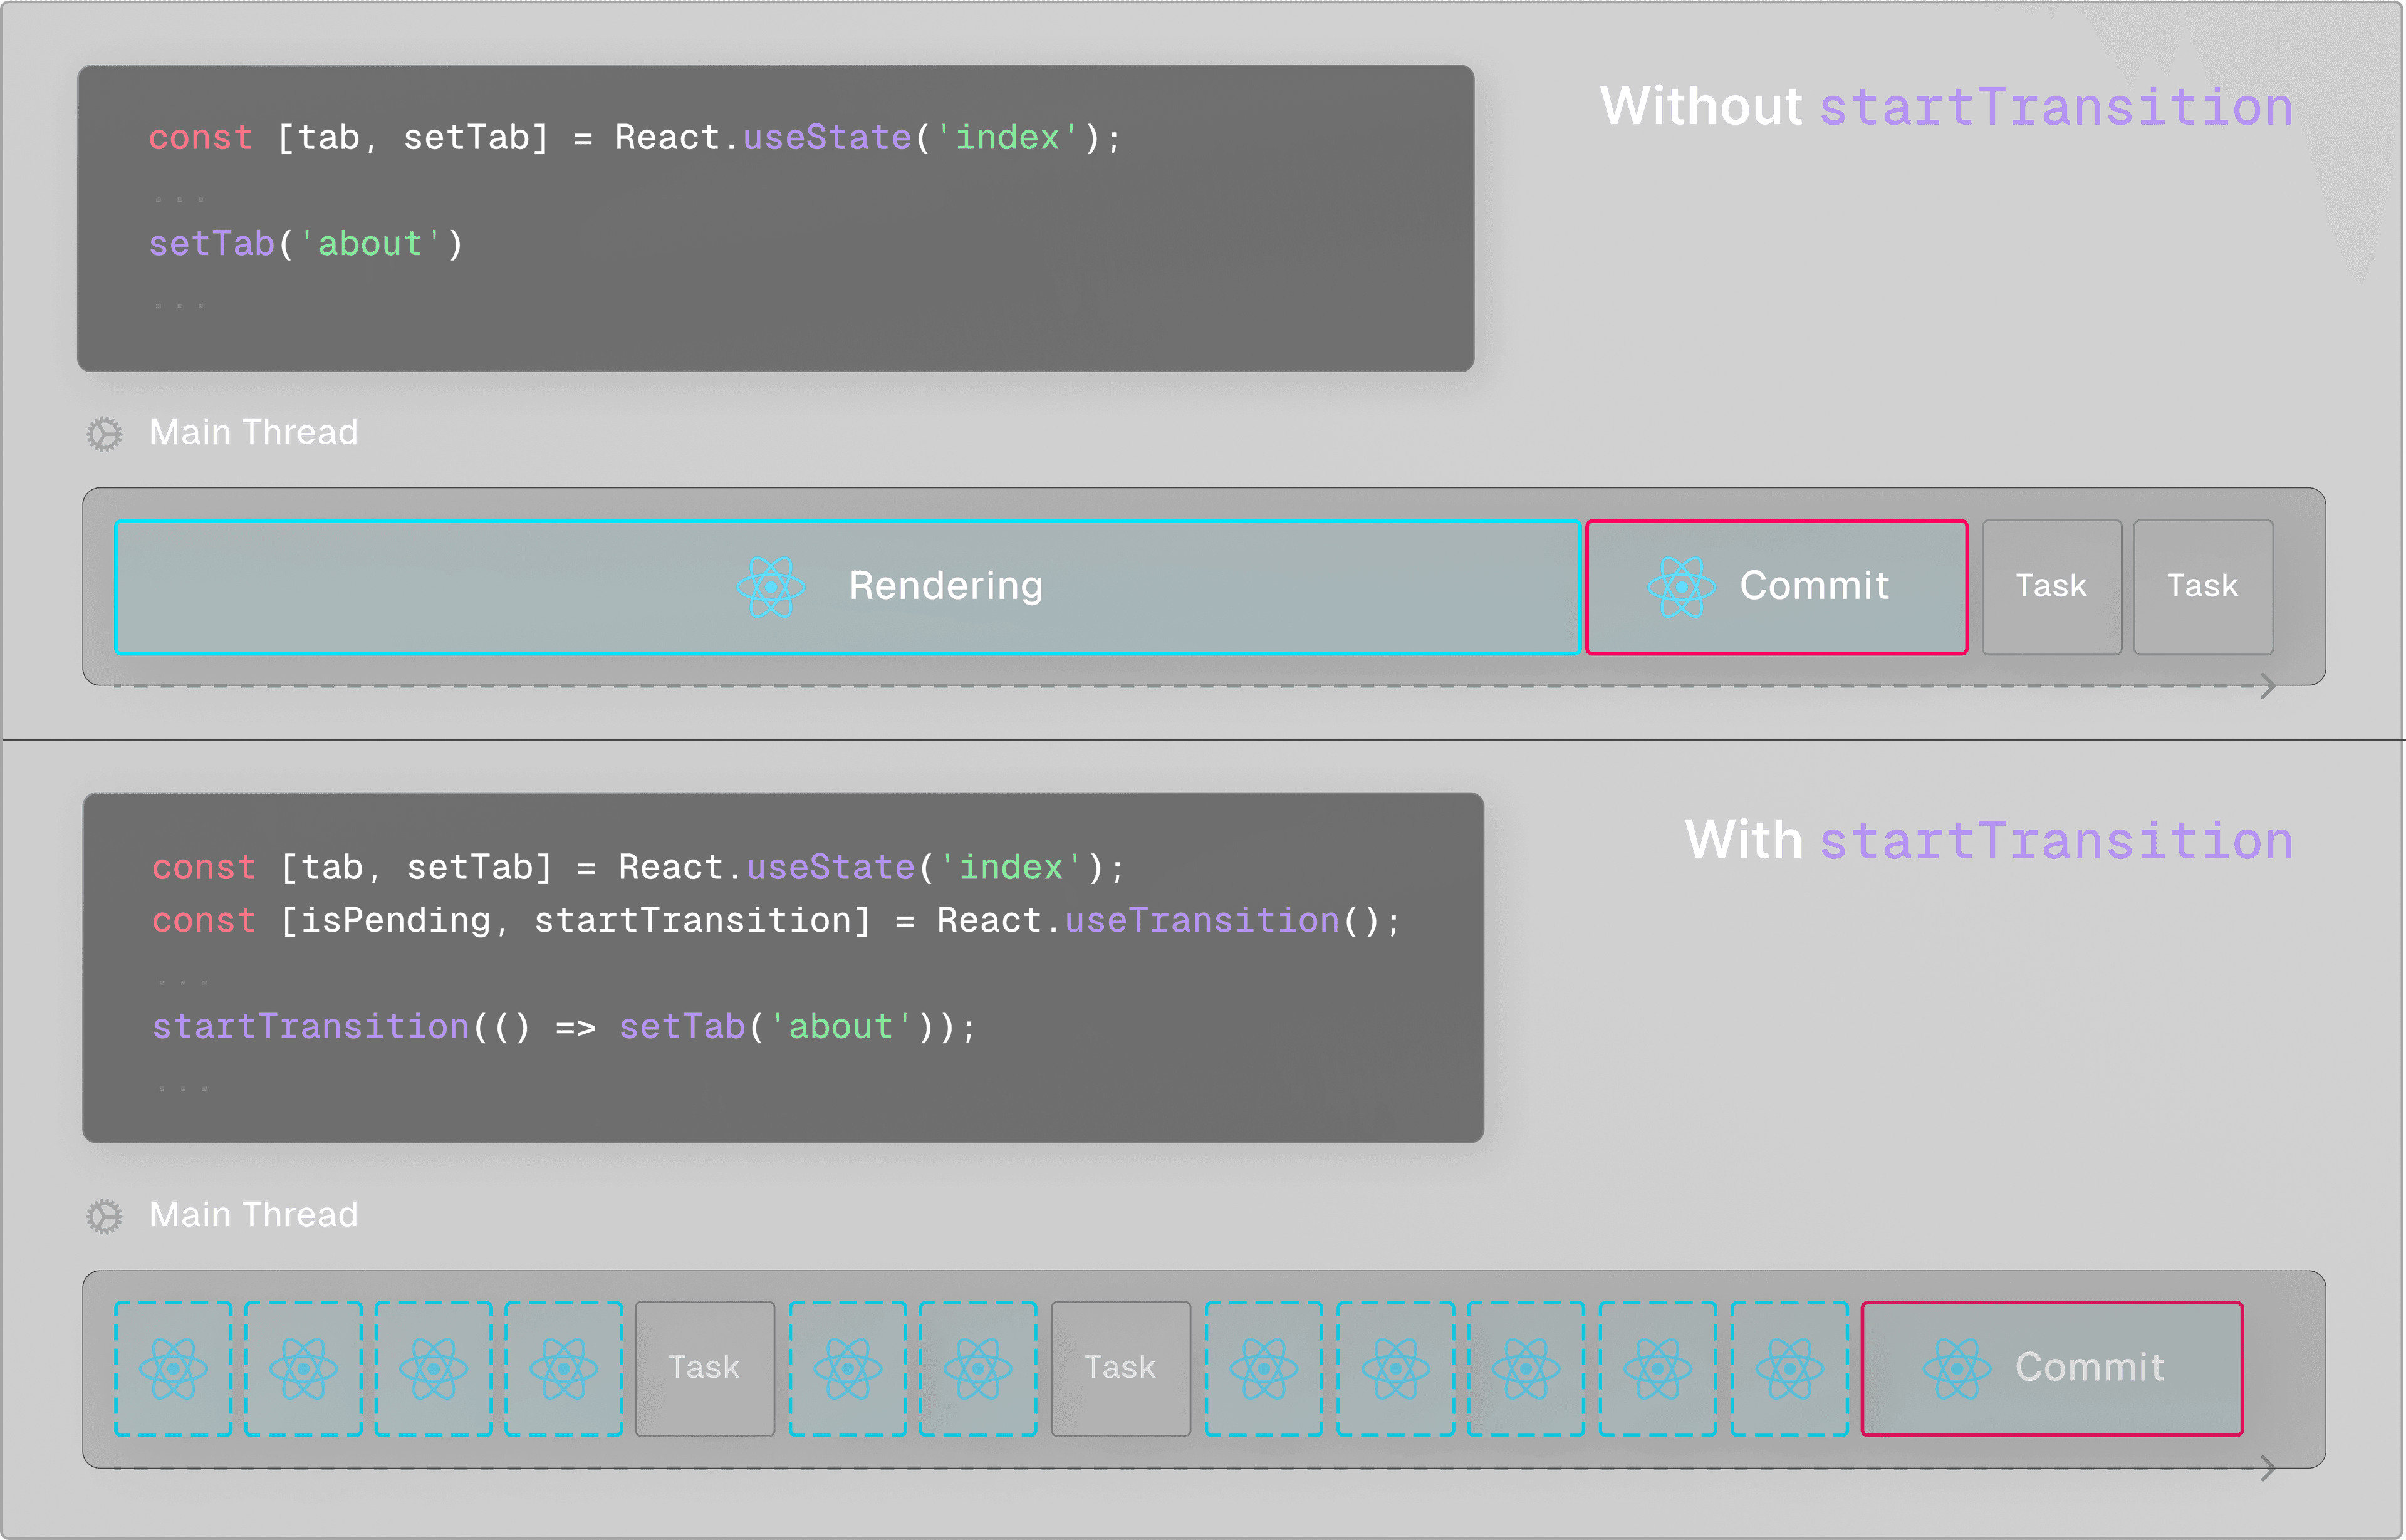Click the React icon in the Rendering block
Viewport: 2406px width, 1540px height.
770,587
